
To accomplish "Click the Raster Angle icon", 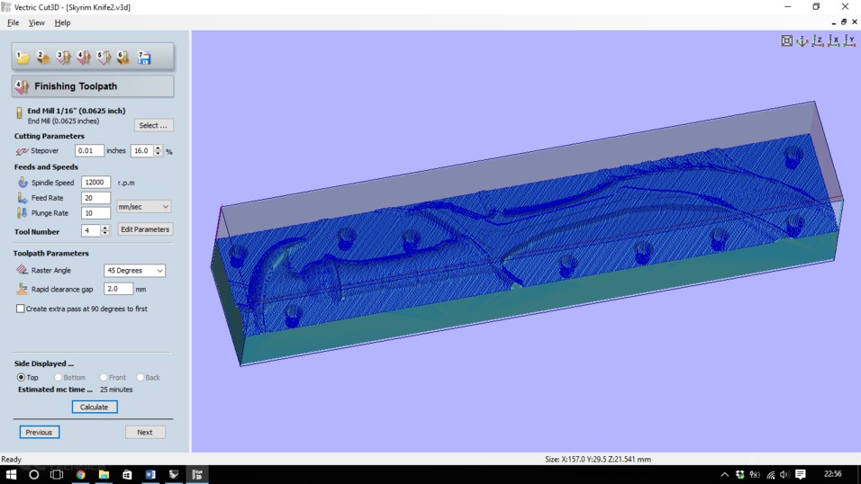I will point(22,269).
